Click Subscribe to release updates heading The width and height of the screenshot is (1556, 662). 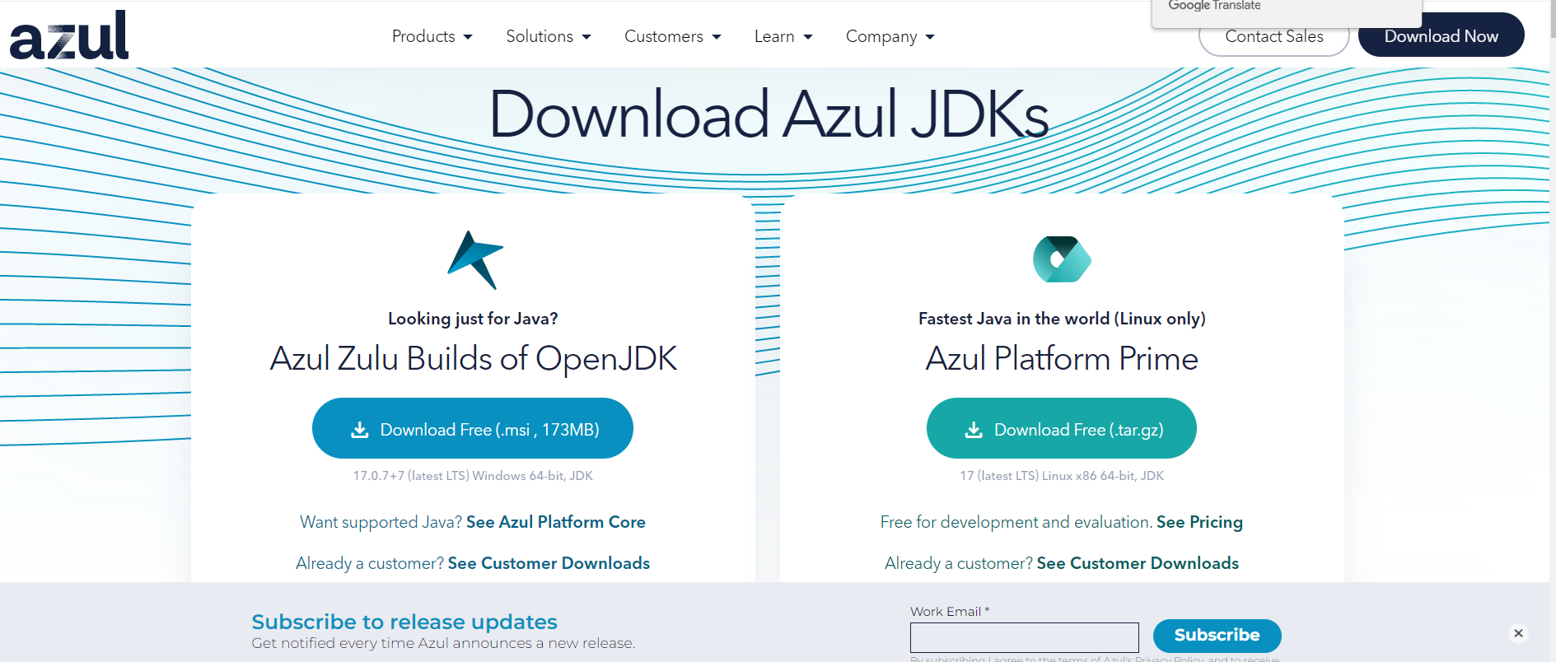point(404,622)
